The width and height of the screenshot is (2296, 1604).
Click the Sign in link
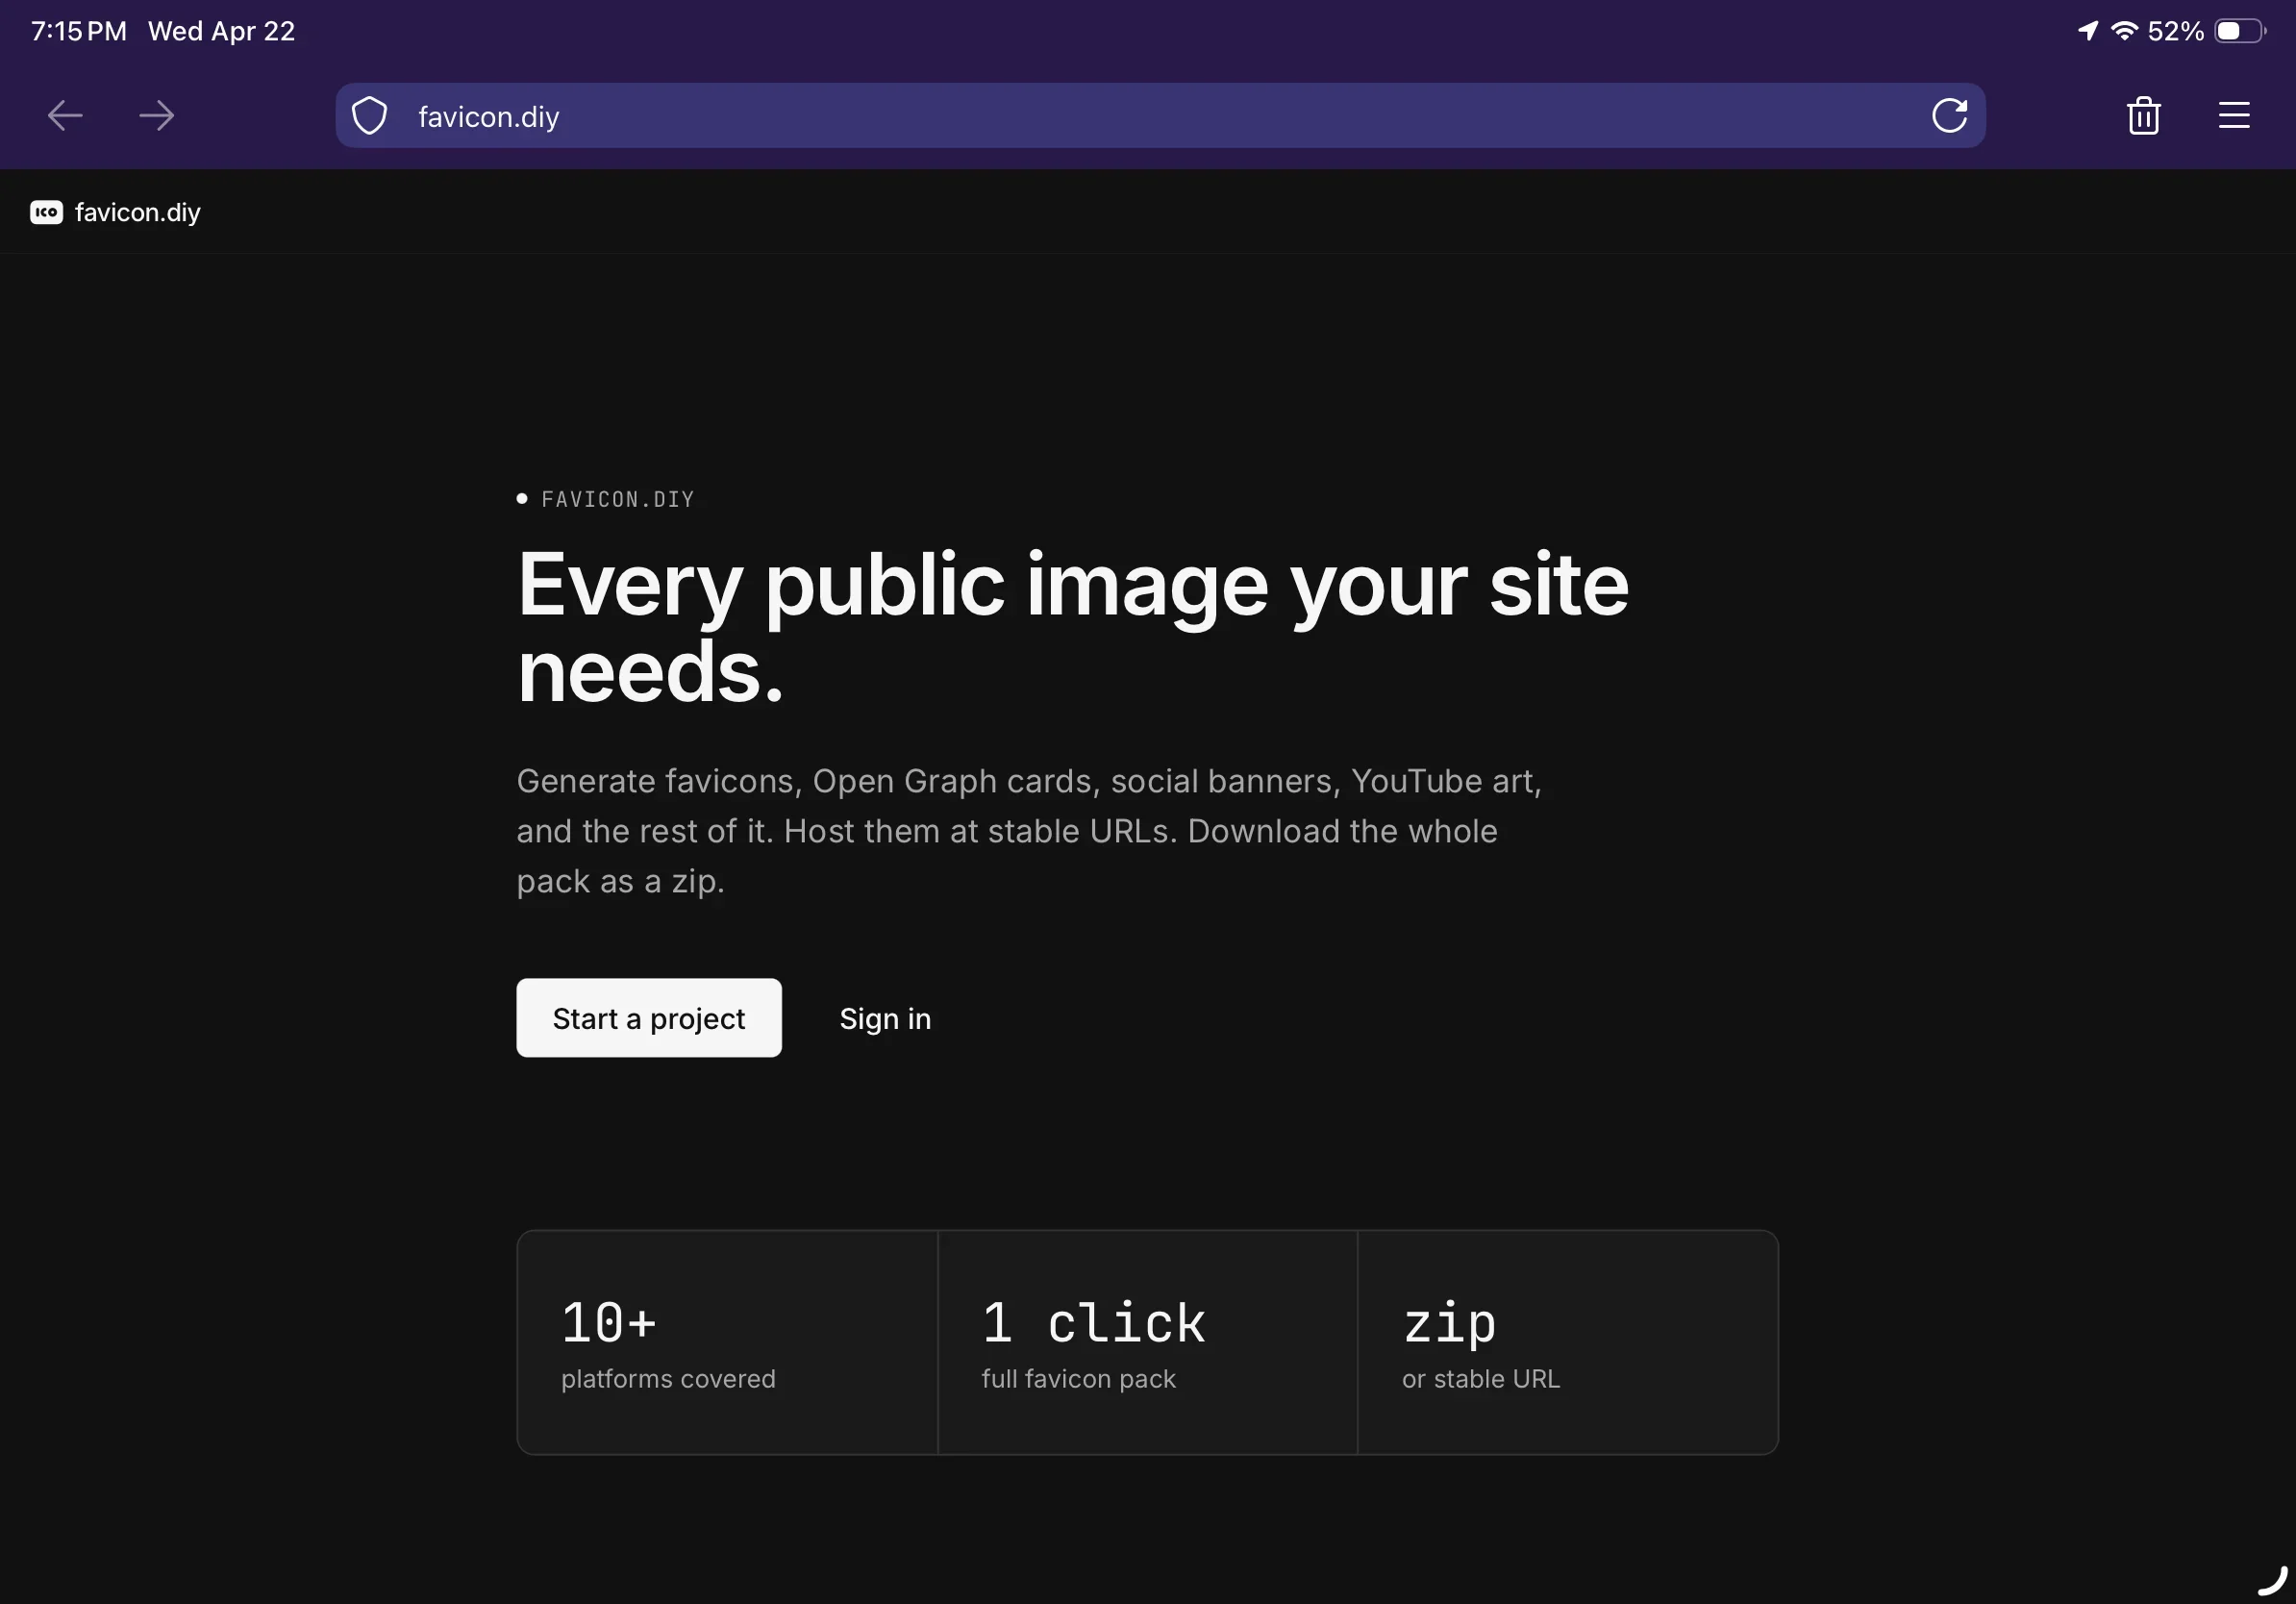885,1018
